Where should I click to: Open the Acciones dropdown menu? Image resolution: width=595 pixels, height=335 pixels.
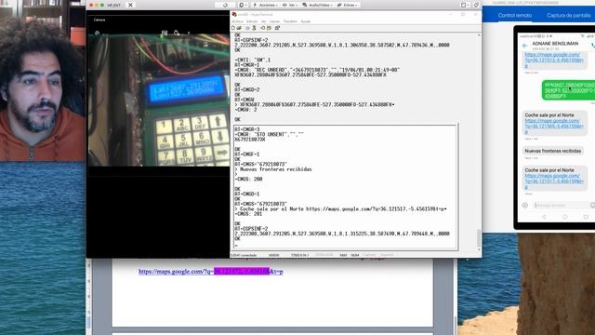click(265, 5)
